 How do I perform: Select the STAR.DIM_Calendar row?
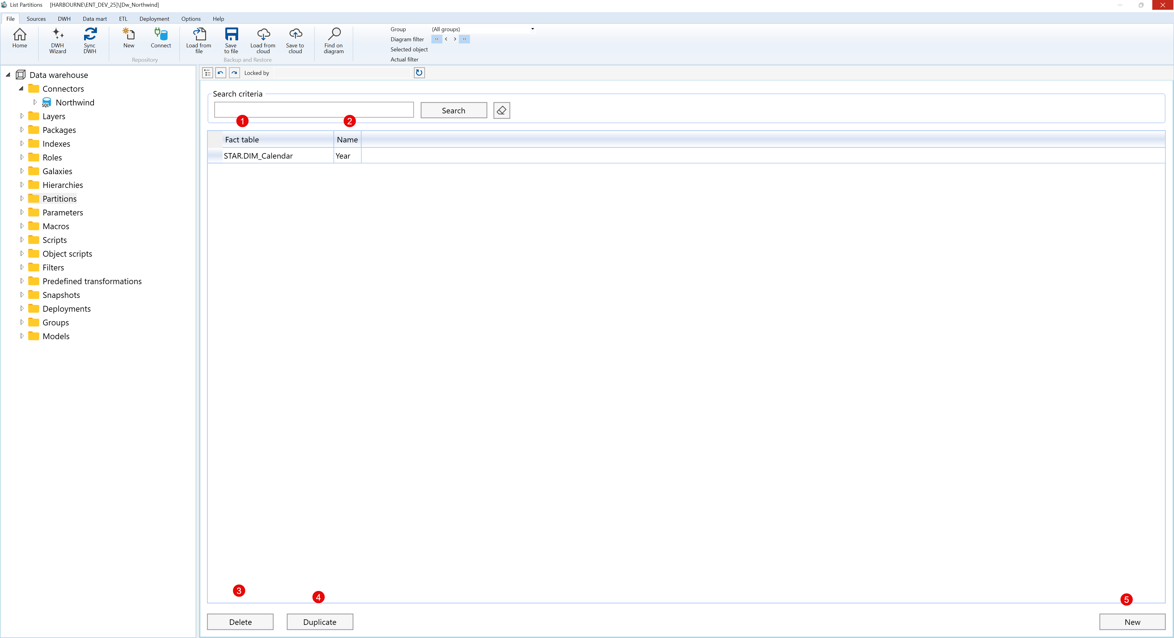tap(258, 156)
